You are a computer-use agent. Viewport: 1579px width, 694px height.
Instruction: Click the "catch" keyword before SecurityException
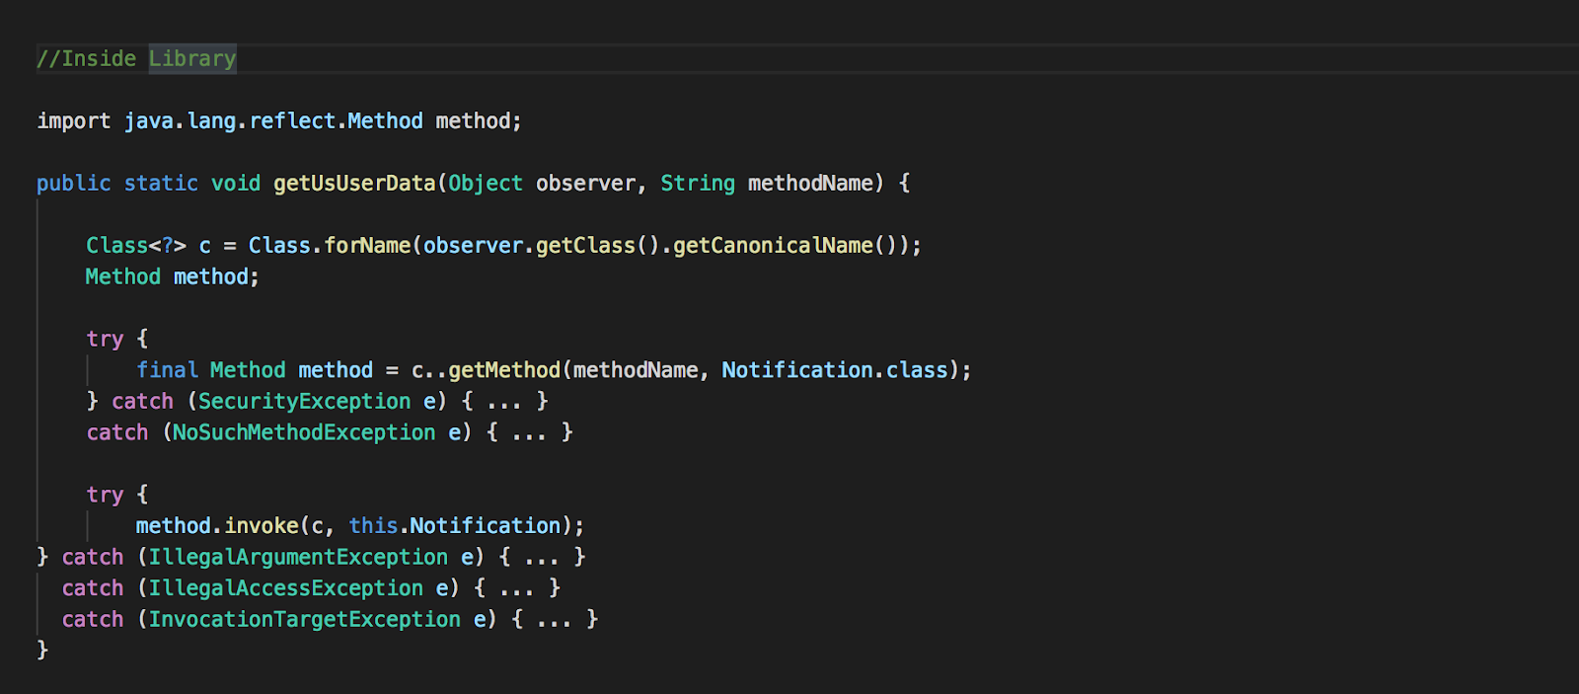click(x=142, y=401)
